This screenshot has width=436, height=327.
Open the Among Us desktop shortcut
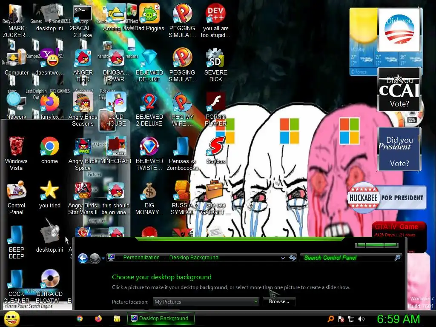(x=116, y=17)
